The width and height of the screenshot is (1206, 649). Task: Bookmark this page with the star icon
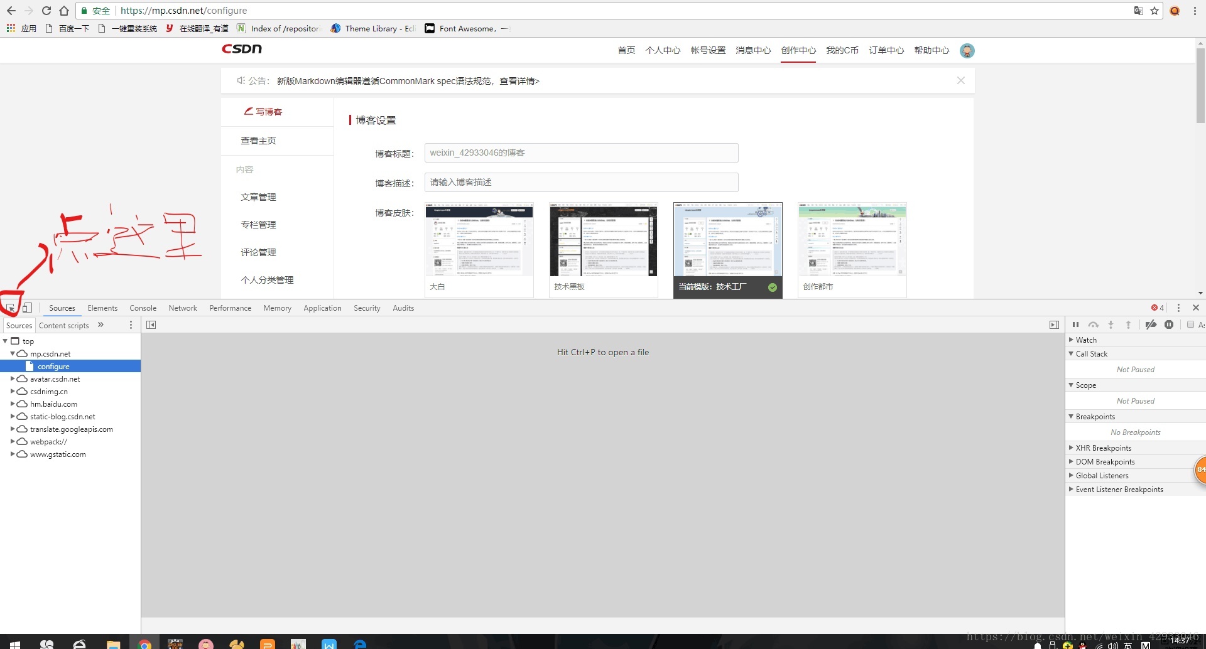click(x=1154, y=11)
